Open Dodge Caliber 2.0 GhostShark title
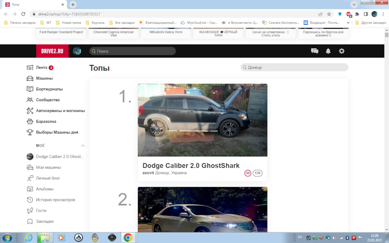The image size is (389, 243). pyautogui.click(x=191, y=165)
